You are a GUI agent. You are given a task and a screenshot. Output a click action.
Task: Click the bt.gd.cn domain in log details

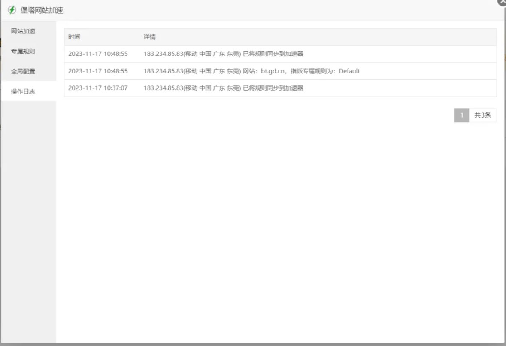(273, 71)
